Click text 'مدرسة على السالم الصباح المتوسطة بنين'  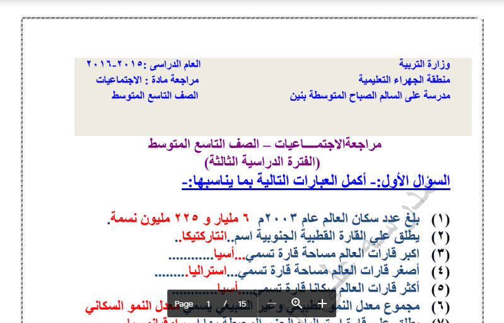(370, 96)
